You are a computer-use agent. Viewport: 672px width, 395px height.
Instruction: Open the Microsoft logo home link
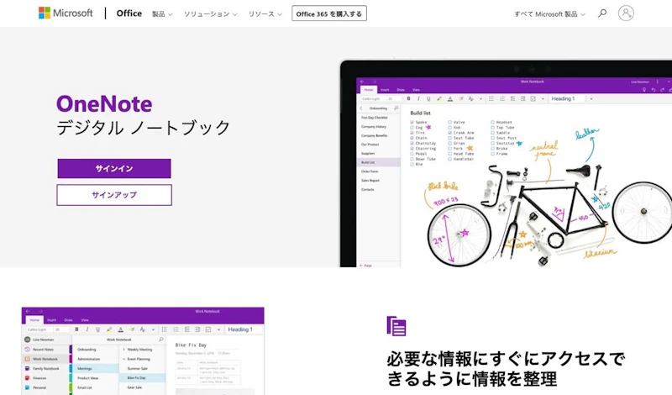click(x=66, y=13)
